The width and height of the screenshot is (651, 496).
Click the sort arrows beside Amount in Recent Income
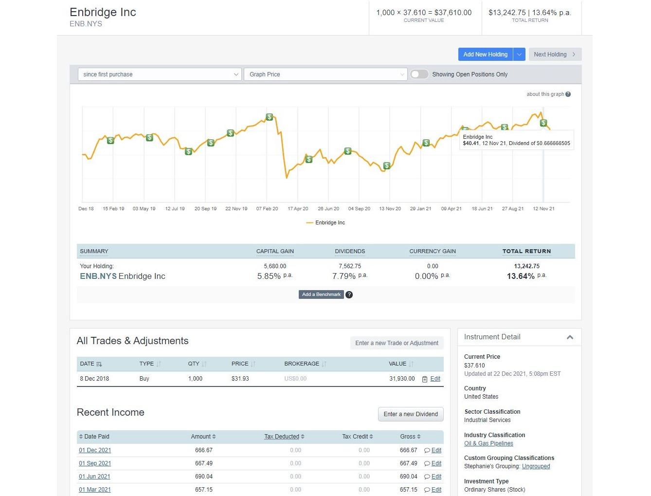click(x=214, y=437)
